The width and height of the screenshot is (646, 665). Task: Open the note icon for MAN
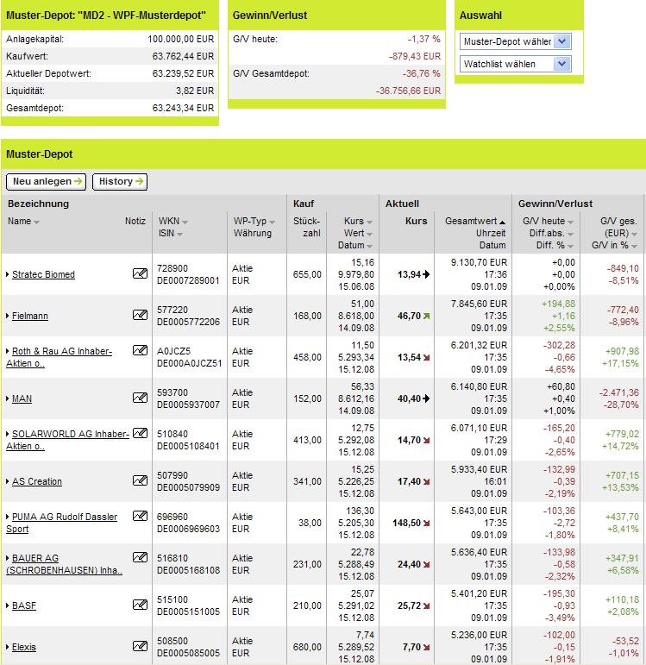point(140,398)
